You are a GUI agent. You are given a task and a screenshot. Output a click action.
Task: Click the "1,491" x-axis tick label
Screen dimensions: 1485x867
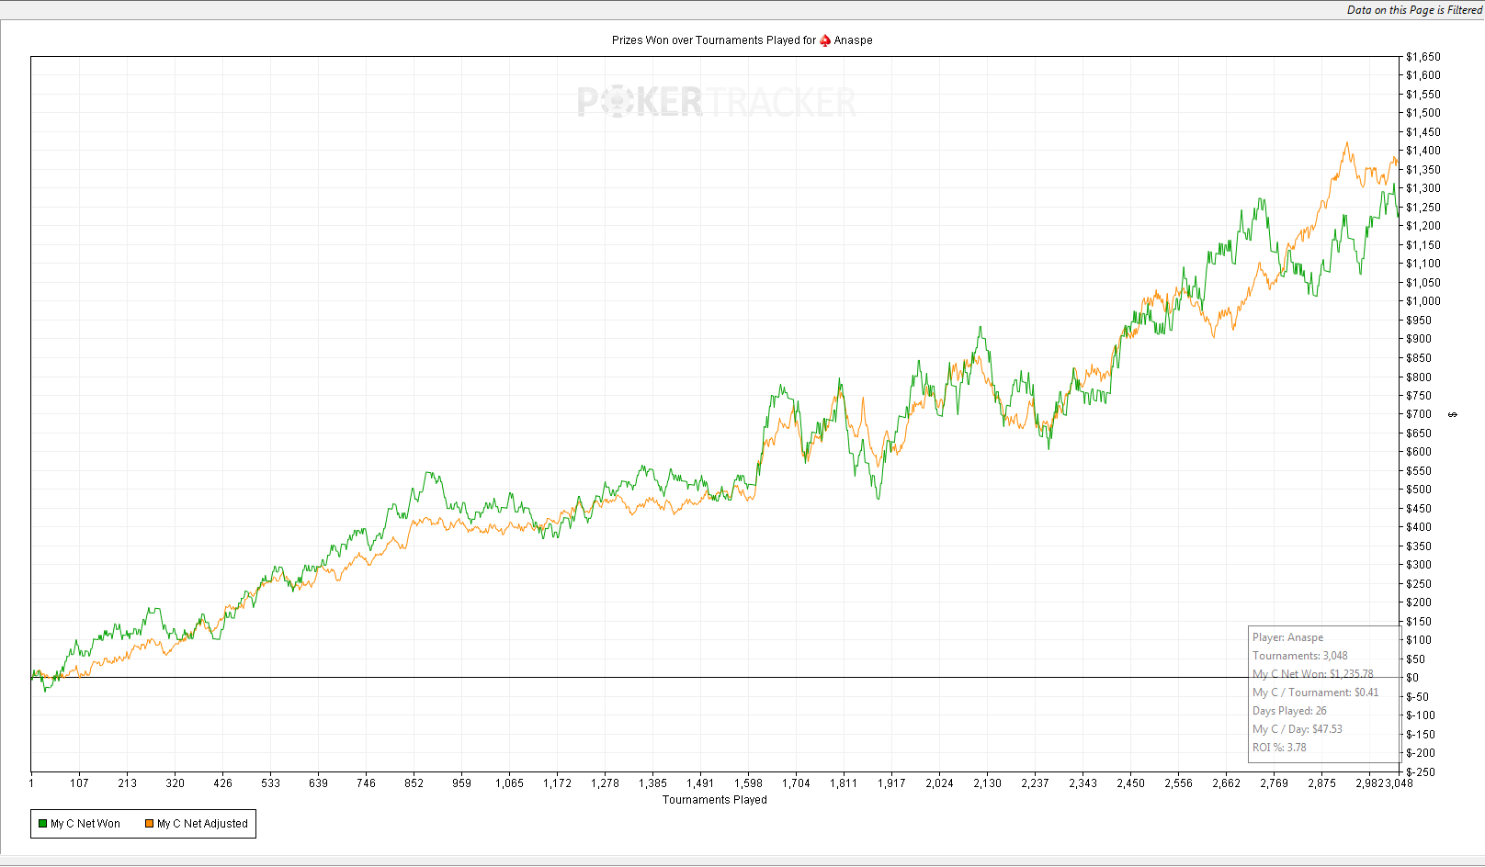[700, 783]
